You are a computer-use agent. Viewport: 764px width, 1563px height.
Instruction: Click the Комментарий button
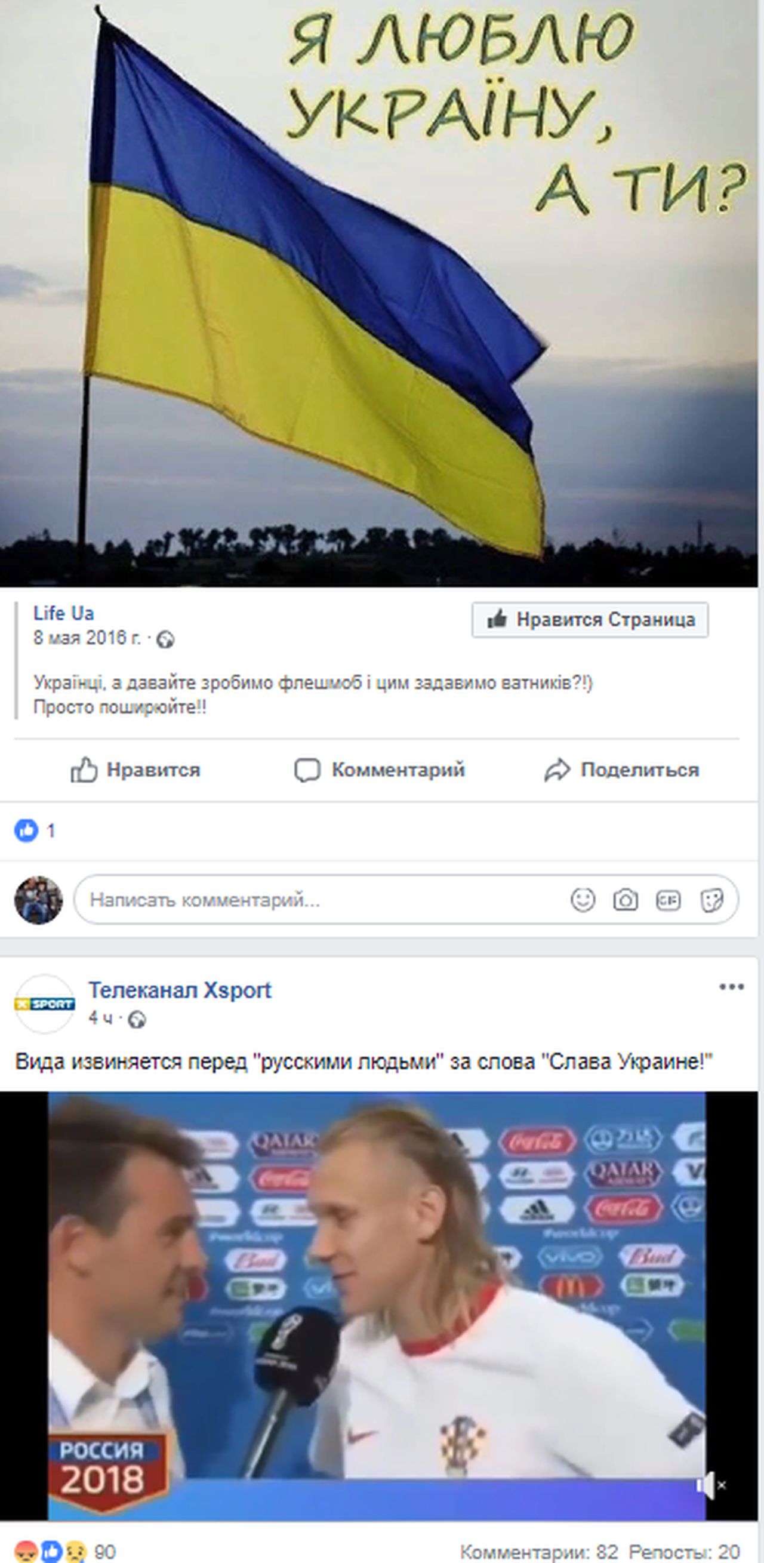[x=379, y=770]
